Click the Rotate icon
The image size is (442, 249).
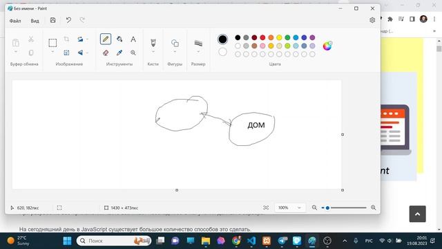80,39
